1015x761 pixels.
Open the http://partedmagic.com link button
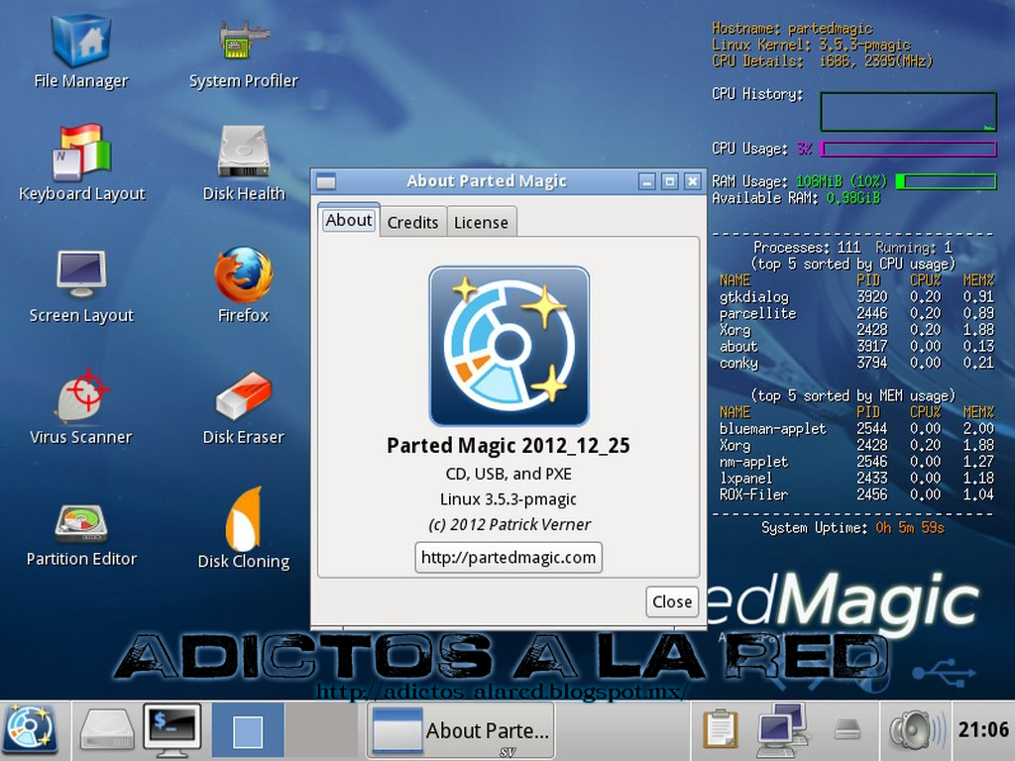point(508,557)
